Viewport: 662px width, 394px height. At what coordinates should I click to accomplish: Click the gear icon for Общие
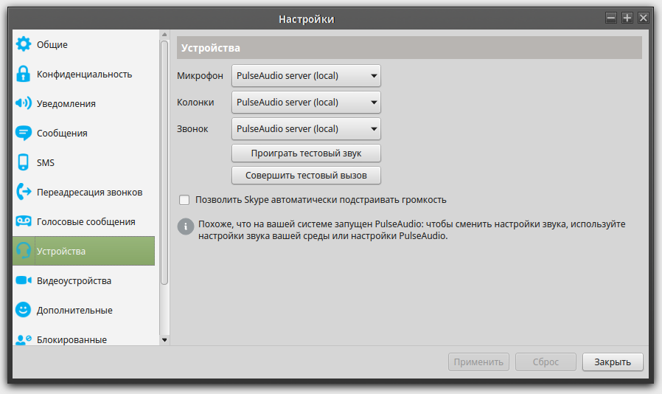coord(24,44)
